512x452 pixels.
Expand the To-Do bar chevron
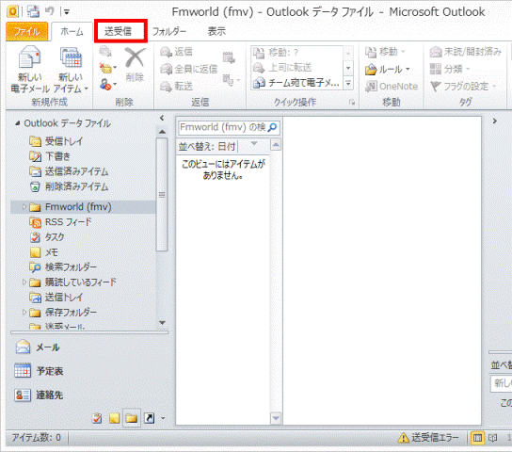coord(495,121)
